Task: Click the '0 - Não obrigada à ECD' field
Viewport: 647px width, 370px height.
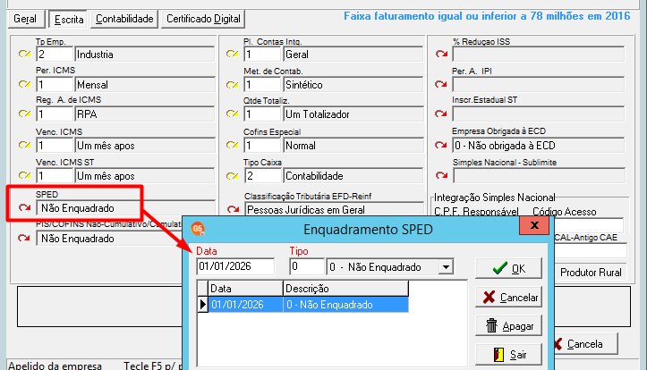Action: pyautogui.click(x=538, y=145)
